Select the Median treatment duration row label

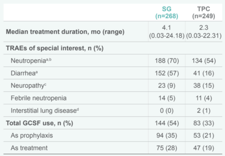(x=65, y=32)
